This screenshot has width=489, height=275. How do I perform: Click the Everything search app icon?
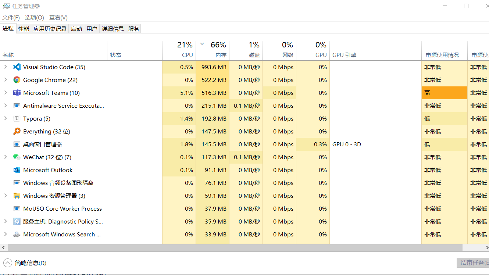17,131
